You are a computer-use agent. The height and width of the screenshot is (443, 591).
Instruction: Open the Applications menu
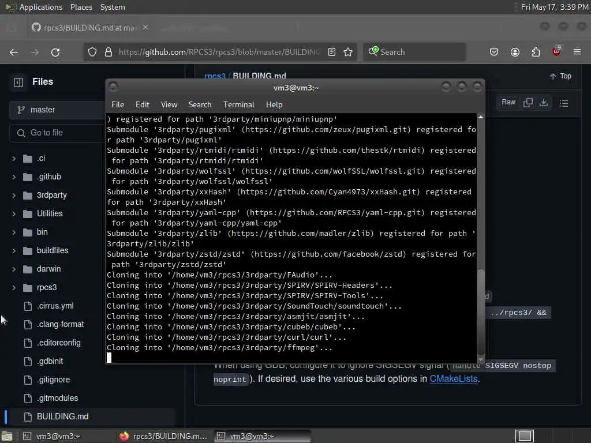41,7
